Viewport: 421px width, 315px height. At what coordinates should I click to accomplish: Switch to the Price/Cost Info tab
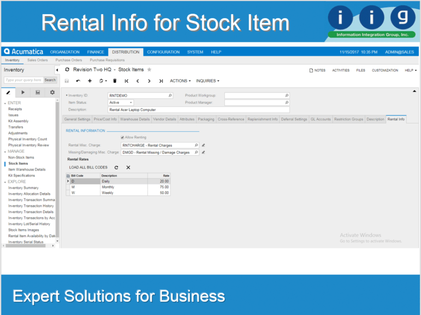point(105,119)
